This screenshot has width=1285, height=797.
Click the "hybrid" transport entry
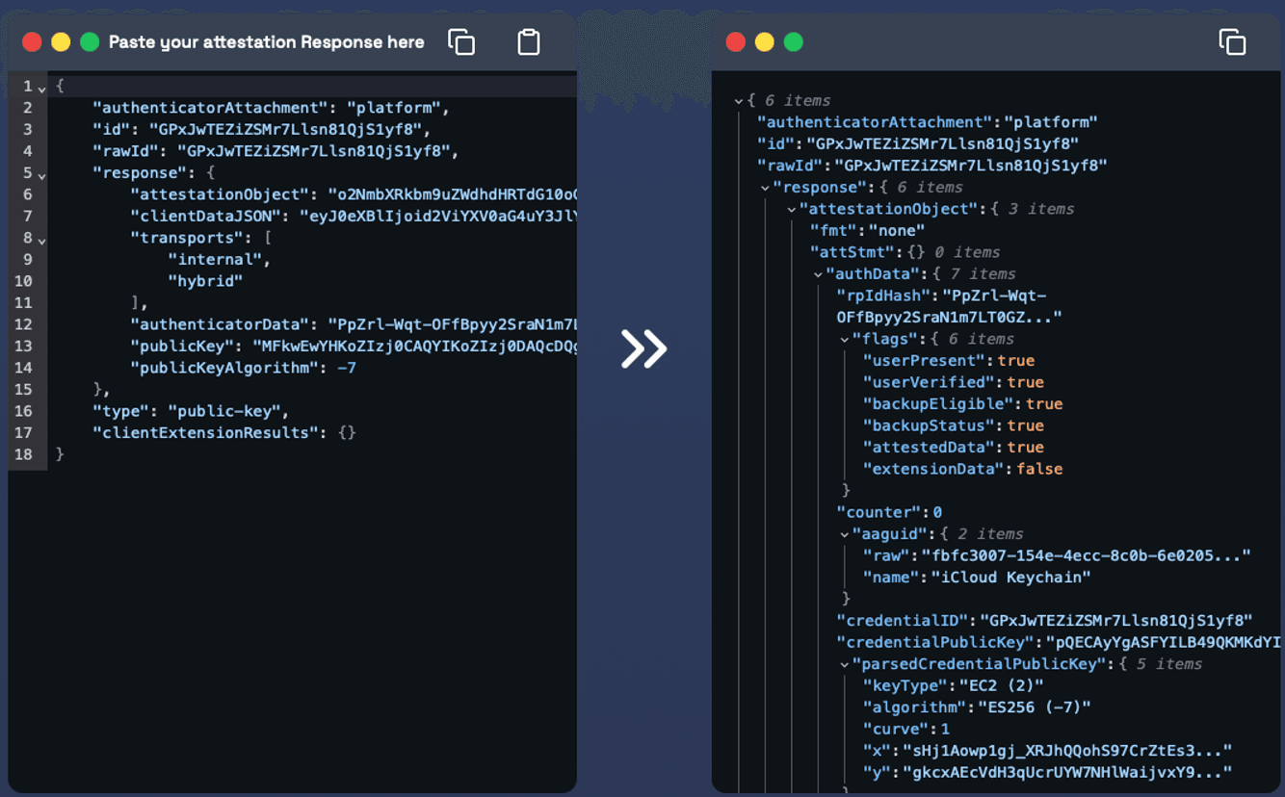[204, 281]
